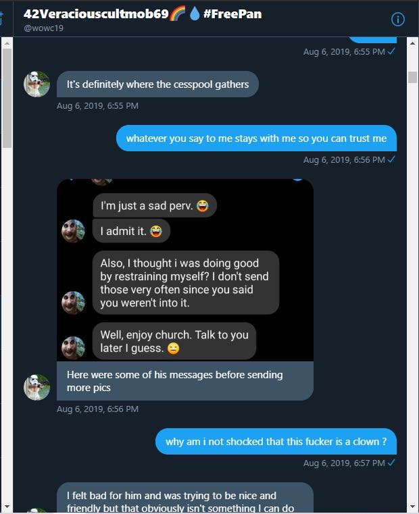Click the read checkmark next to 6:55 PM
Viewport: 419px width, 514px height.
coord(391,51)
